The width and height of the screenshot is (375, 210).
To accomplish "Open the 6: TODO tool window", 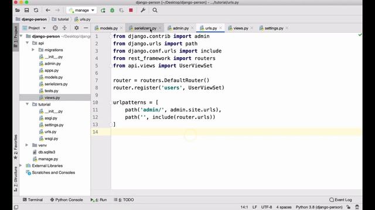I will tap(124, 199).
